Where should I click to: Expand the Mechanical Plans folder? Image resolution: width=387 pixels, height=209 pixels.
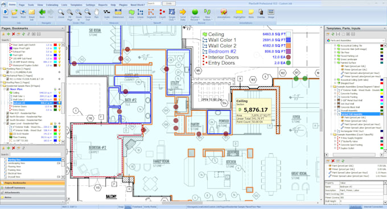[x=2, y=76]
